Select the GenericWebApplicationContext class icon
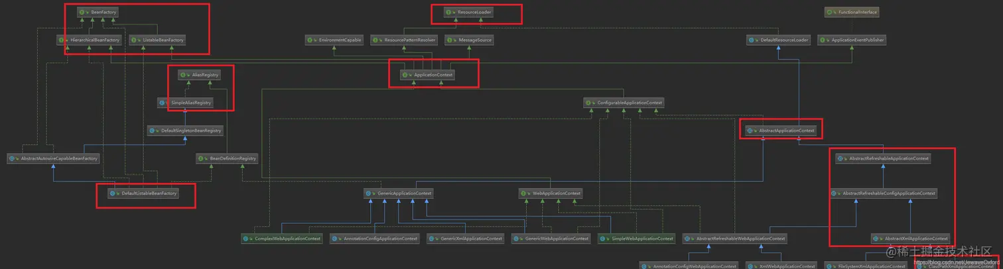The image size is (1003, 269). [516, 239]
